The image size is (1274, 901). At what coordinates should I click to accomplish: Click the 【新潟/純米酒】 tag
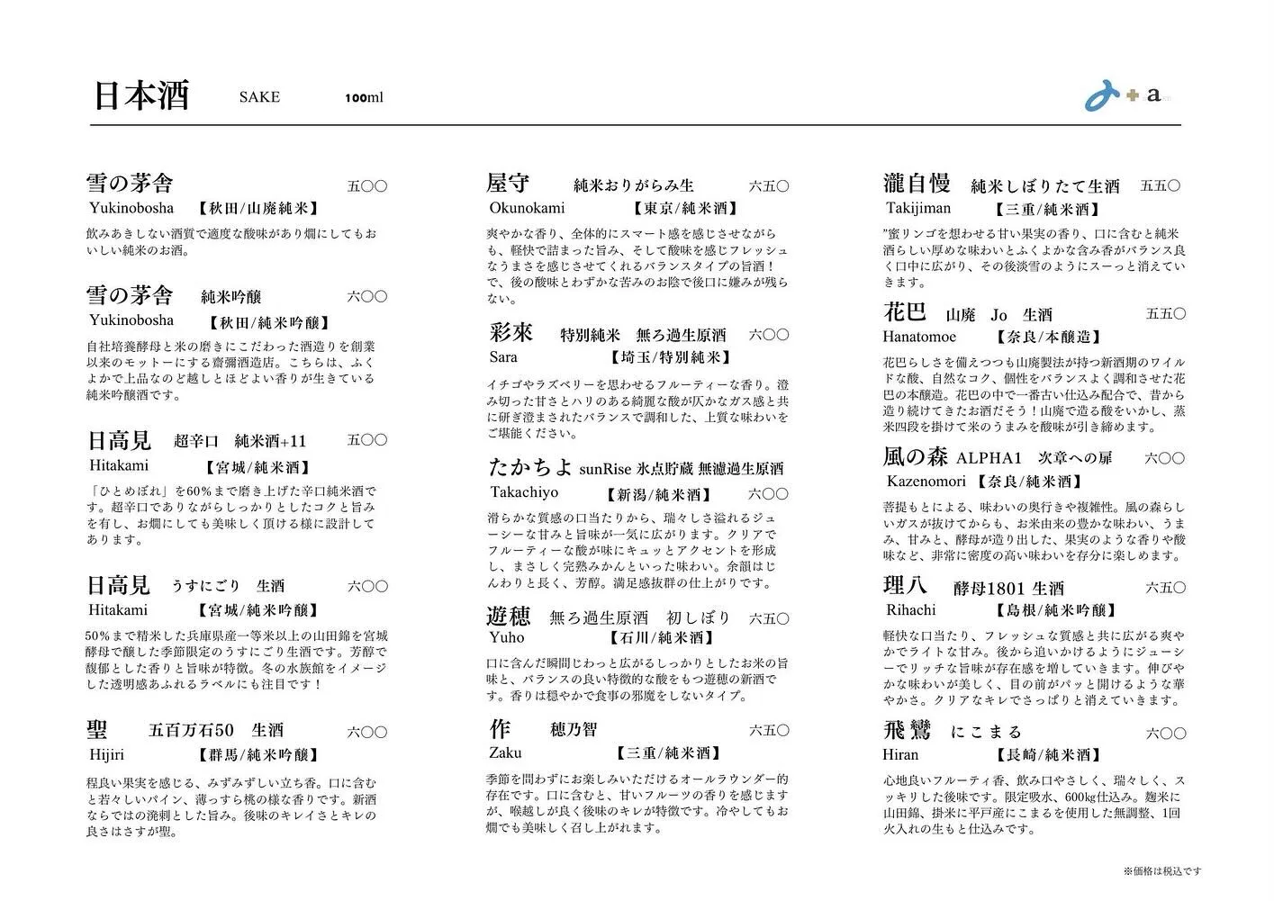coord(658,494)
